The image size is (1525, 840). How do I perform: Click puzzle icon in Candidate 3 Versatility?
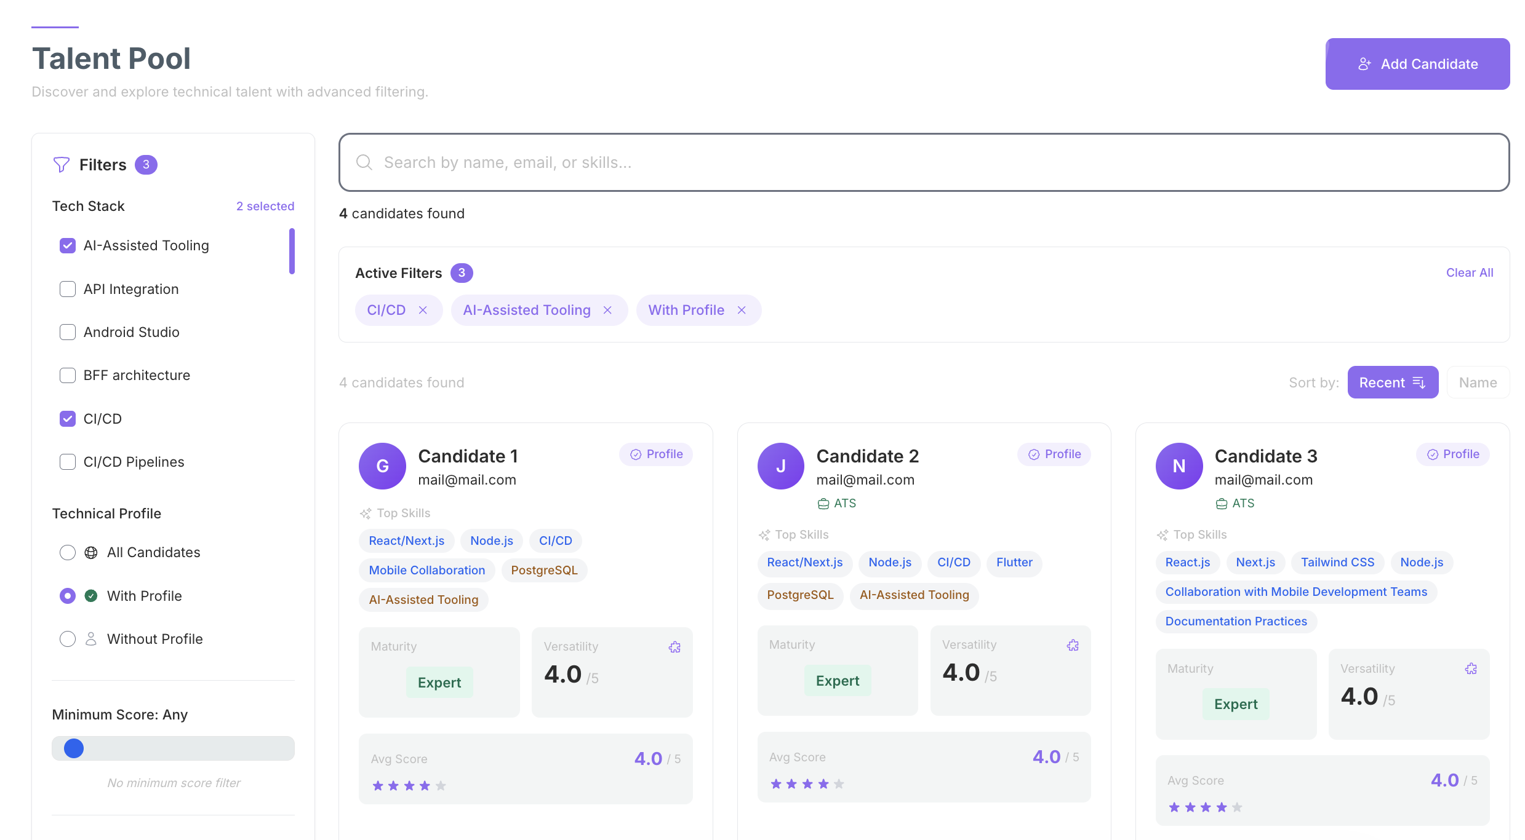tap(1471, 669)
